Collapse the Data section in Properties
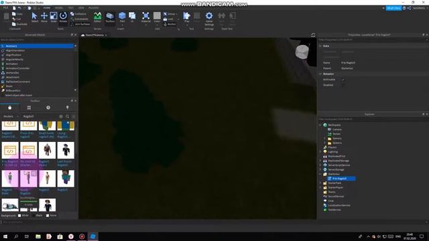429x241 pixels. [320, 46]
